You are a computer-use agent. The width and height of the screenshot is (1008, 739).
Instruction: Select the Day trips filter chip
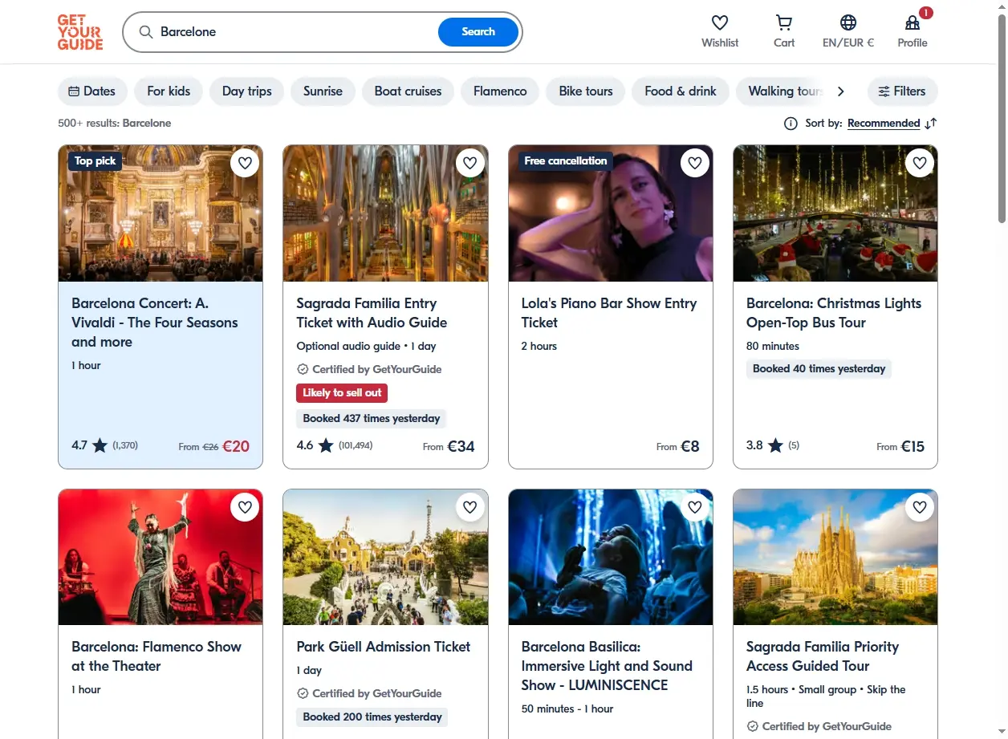point(246,91)
